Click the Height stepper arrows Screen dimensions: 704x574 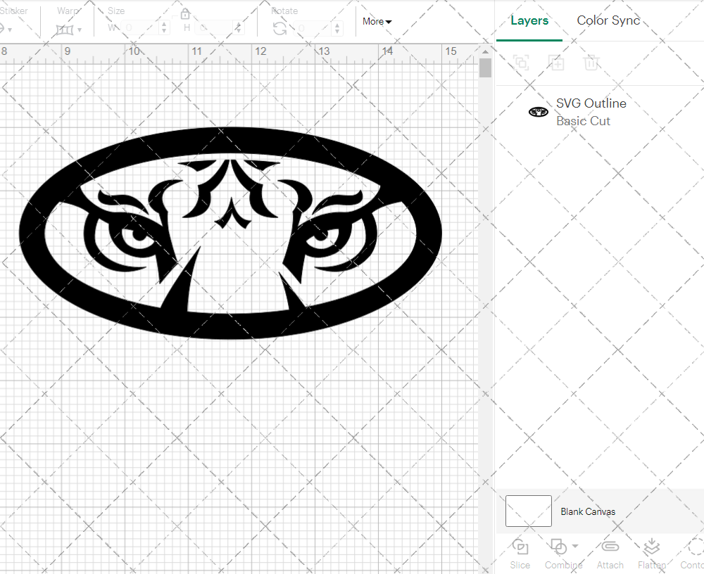click(x=239, y=28)
